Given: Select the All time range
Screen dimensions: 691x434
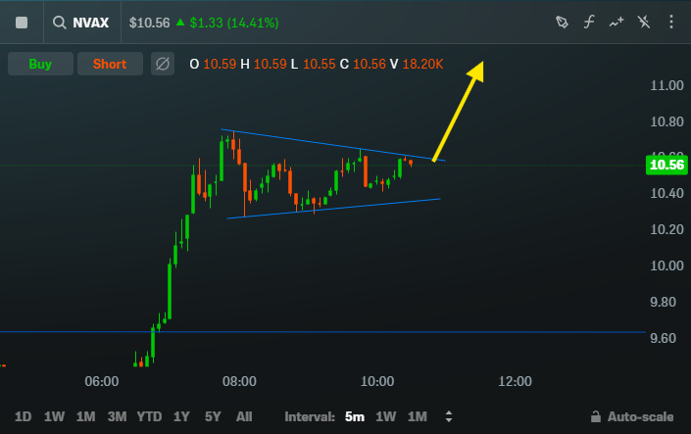Looking at the screenshot, I should [x=244, y=416].
